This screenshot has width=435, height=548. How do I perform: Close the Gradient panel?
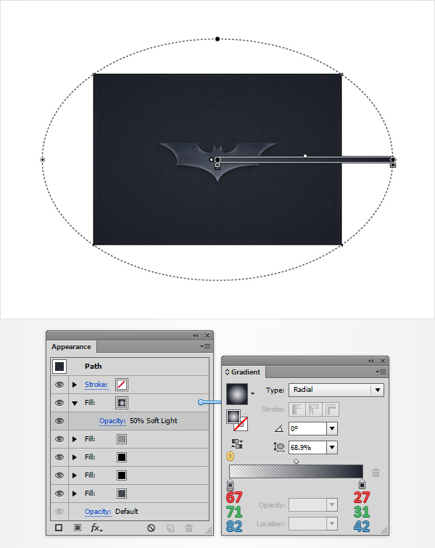383,361
